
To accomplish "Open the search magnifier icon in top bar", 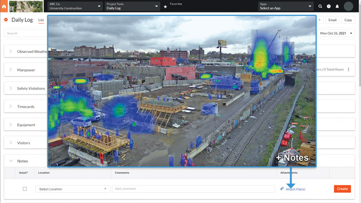I will tap(320, 6).
